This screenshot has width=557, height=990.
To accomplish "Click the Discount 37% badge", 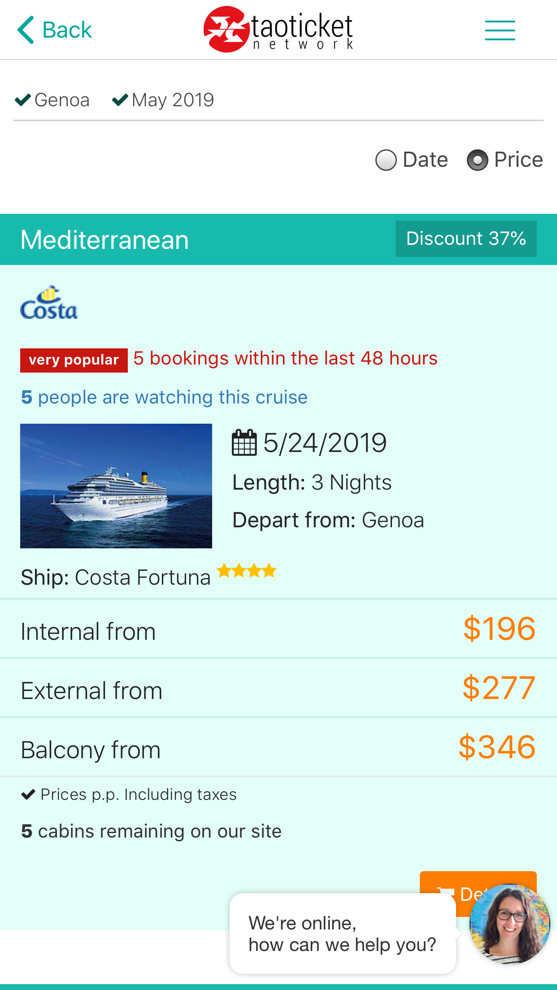I will [x=466, y=239].
